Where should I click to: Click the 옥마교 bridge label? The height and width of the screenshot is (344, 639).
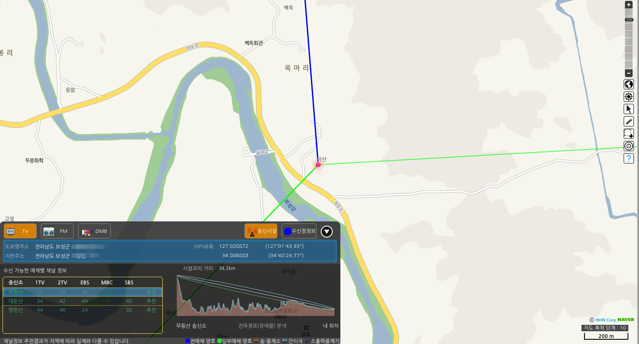coord(263,152)
